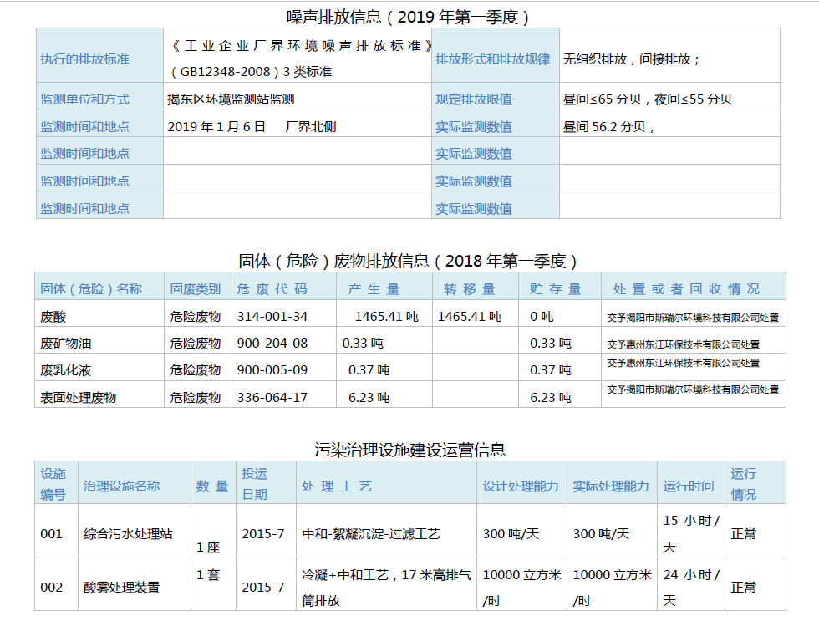819x621 pixels.
Task: Select the code 900-204-08
Action: tap(272, 344)
